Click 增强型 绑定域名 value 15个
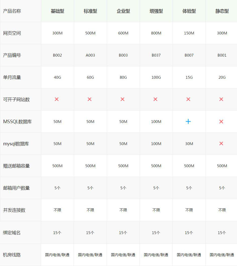 [156, 233]
